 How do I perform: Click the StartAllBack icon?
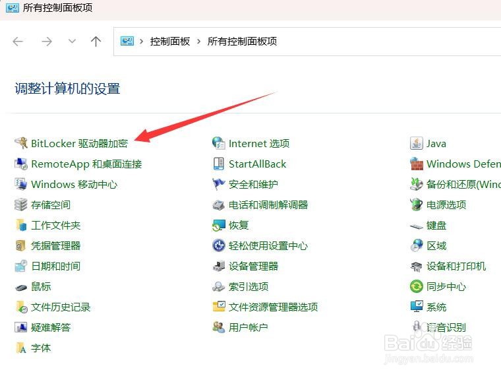219,164
